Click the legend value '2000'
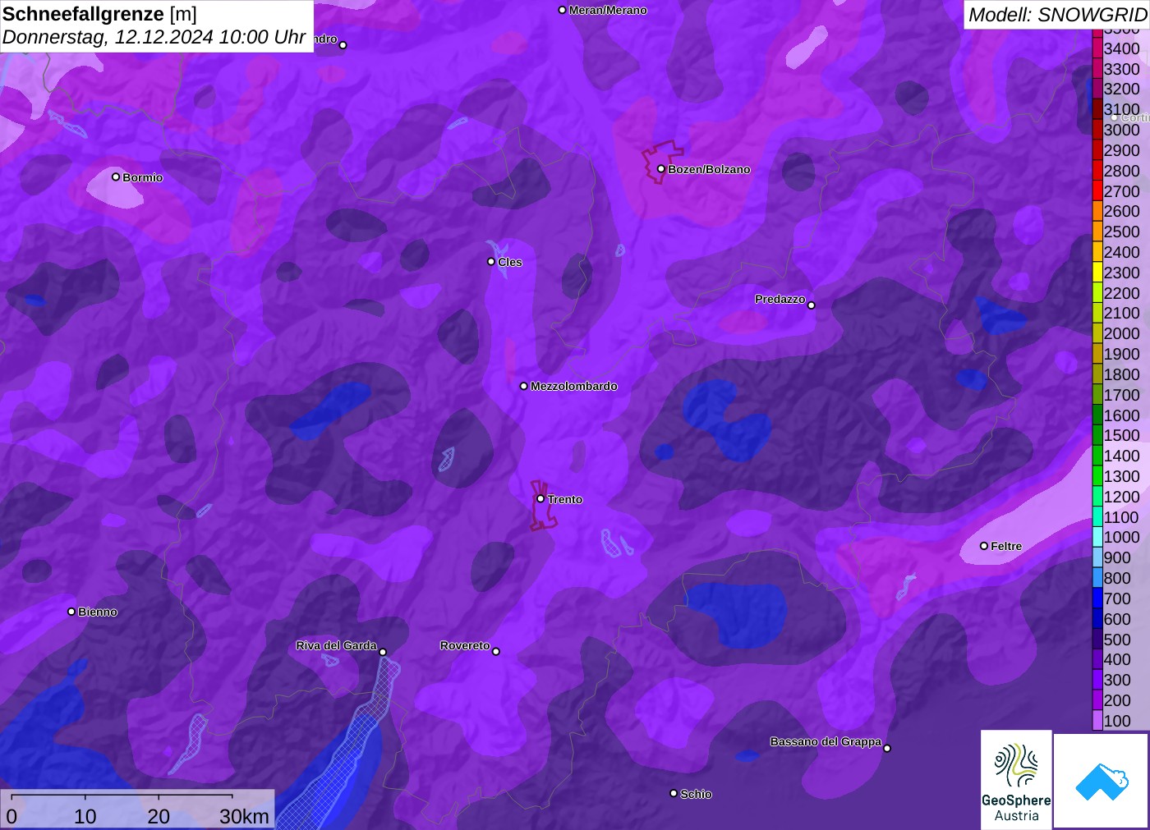The height and width of the screenshot is (830, 1150). (x=1121, y=333)
